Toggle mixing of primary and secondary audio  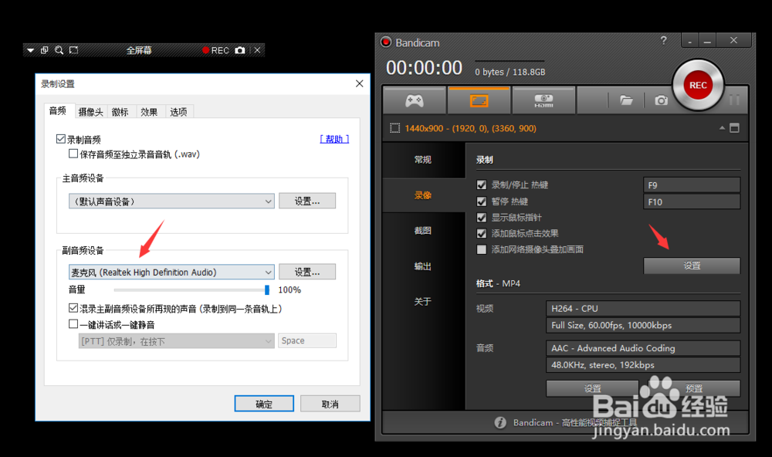click(x=73, y=308)
